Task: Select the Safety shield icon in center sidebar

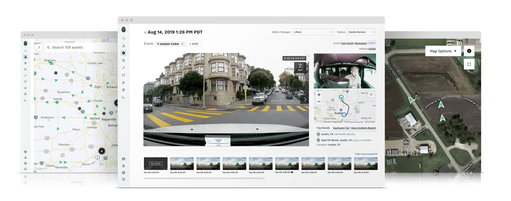Action: (x=124, y=53)
